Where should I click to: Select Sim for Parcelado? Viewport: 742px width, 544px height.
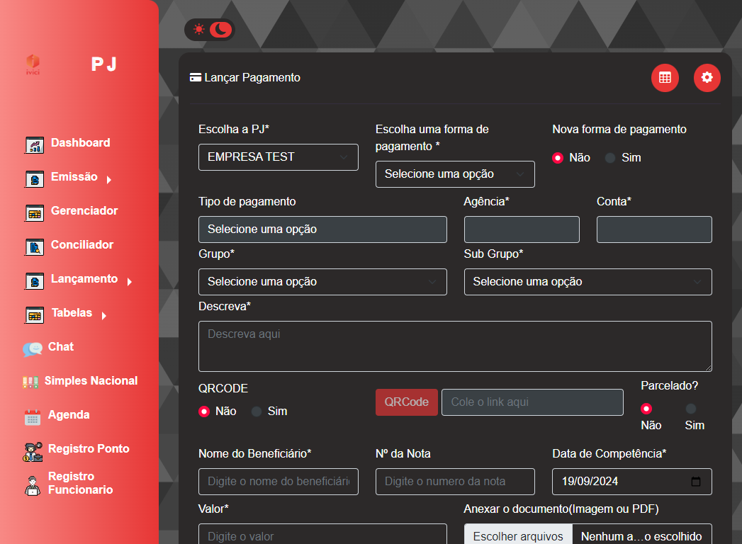pyautogui.click(x=691, y=409)
